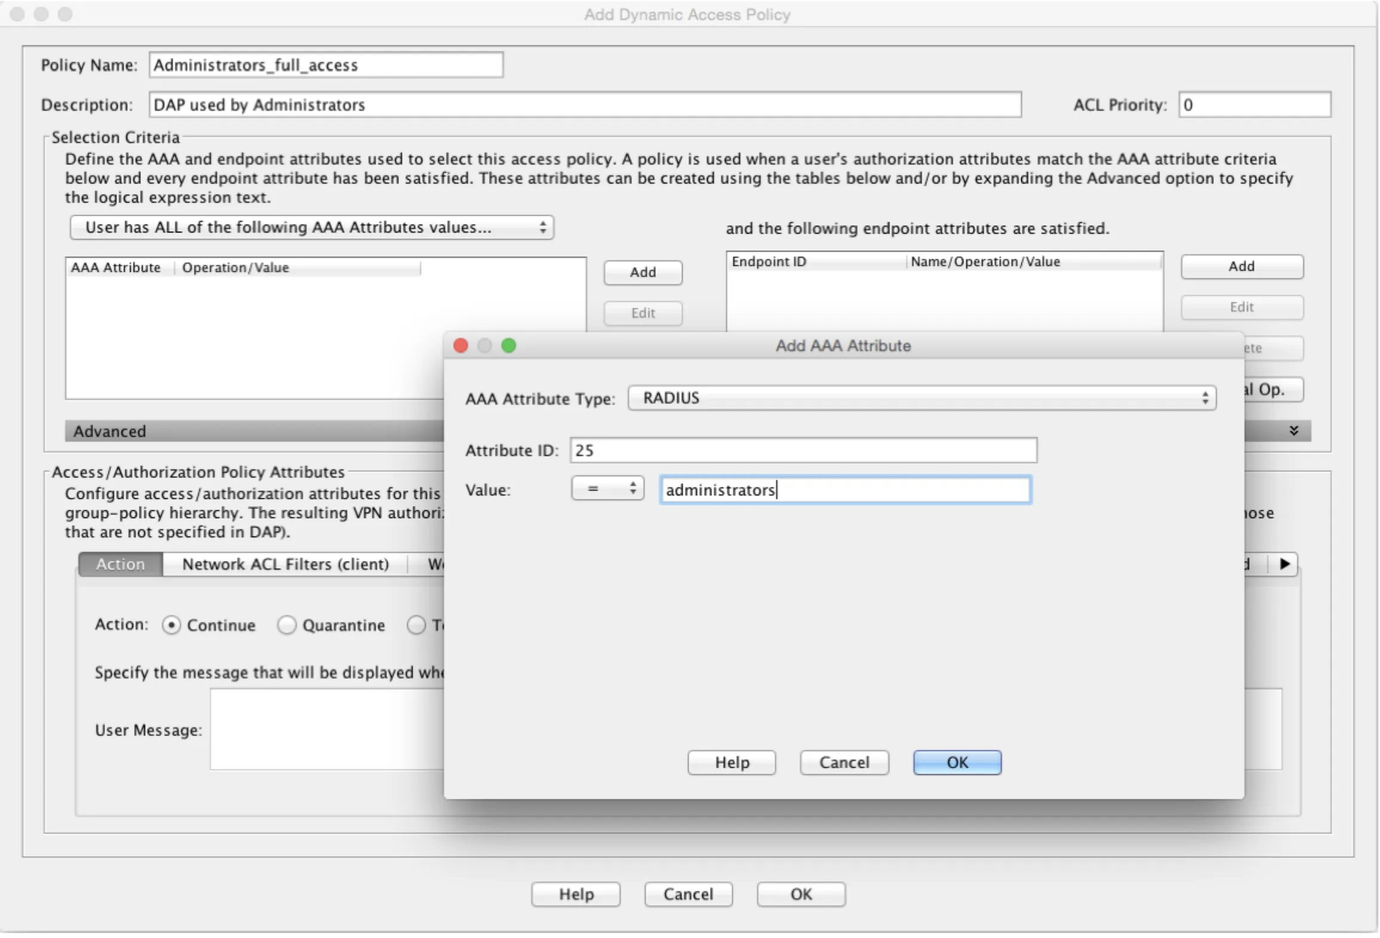
Task: Select the Quarantine action radio button
Action: 287,625
